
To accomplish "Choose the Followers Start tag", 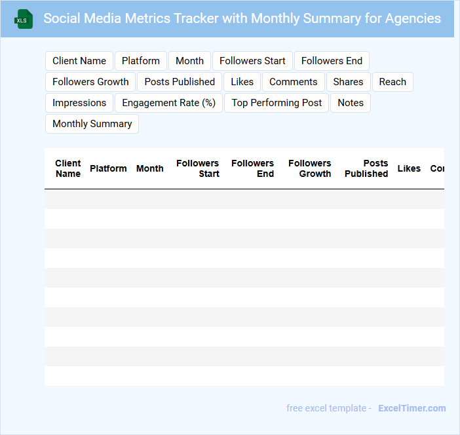I will 252,61.
